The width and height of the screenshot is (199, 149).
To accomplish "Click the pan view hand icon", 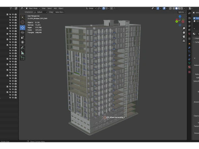I will coord(184,32).
